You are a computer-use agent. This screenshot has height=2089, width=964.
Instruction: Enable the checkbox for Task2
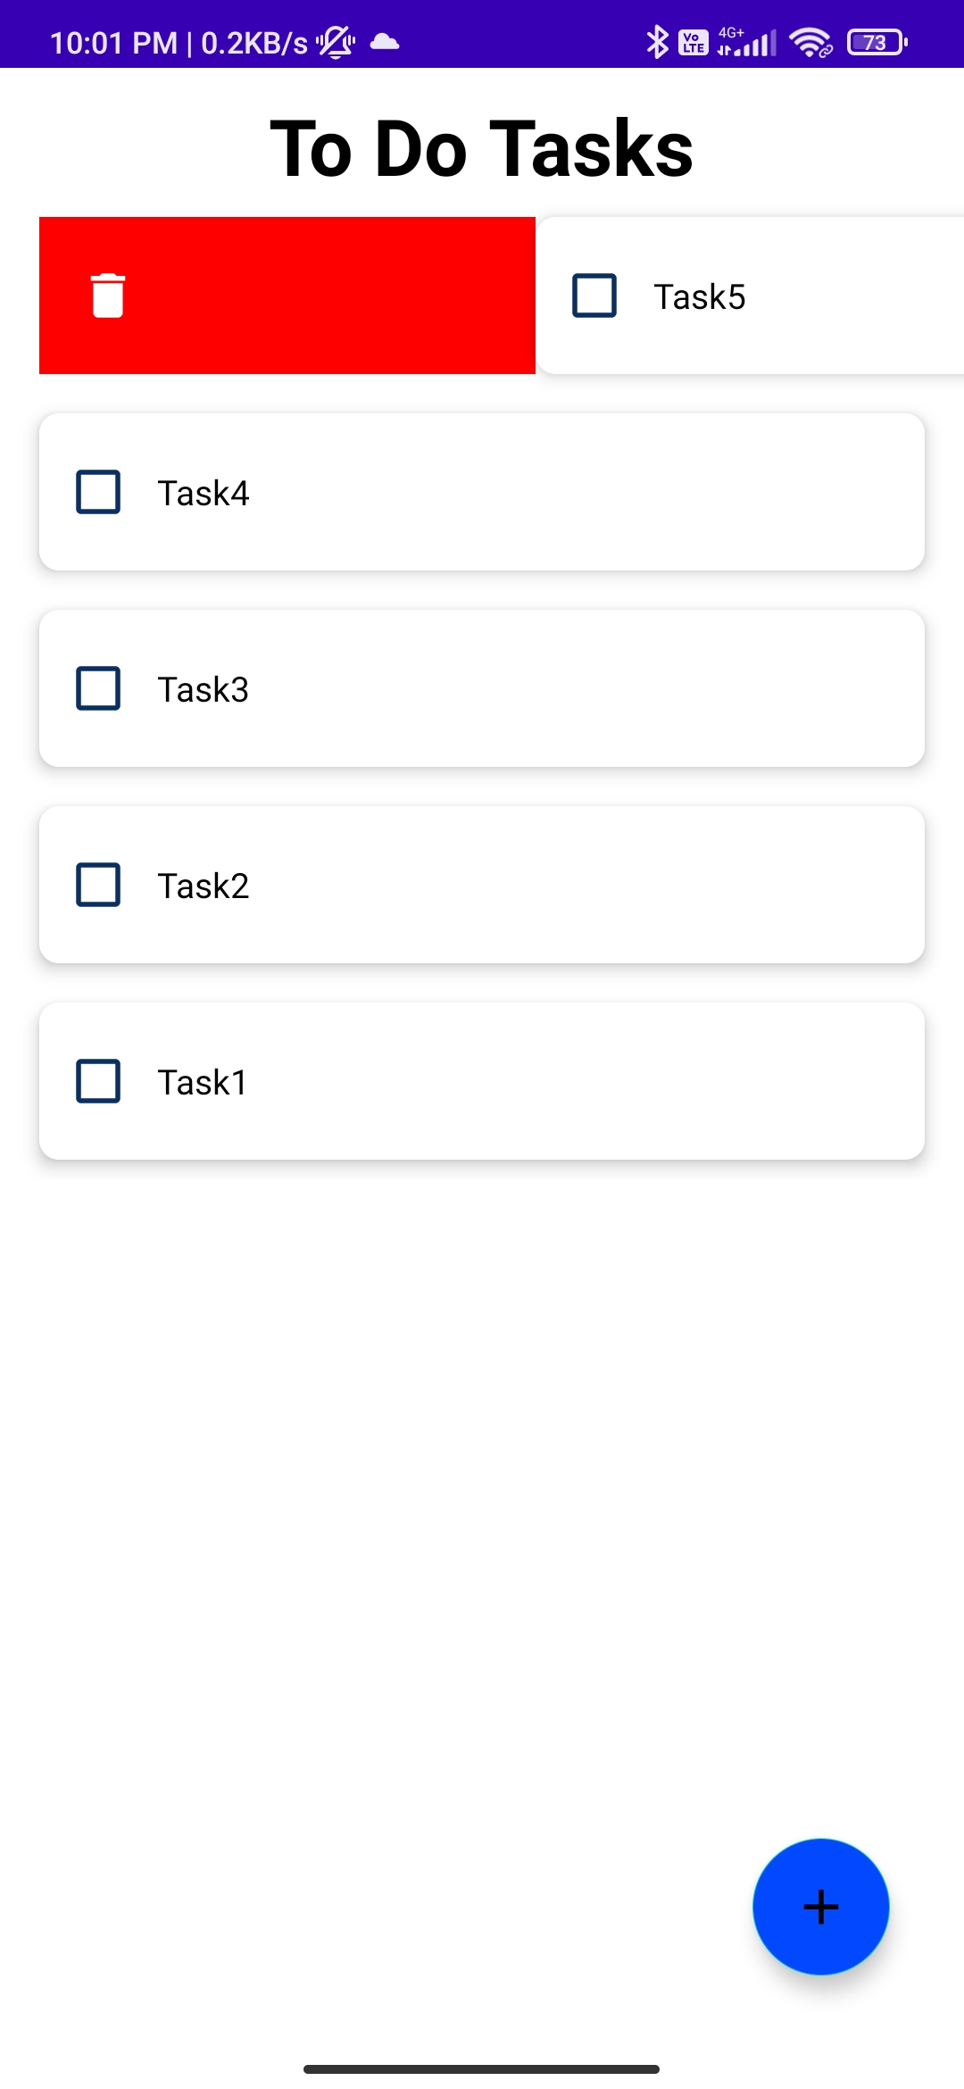[98, 885]
